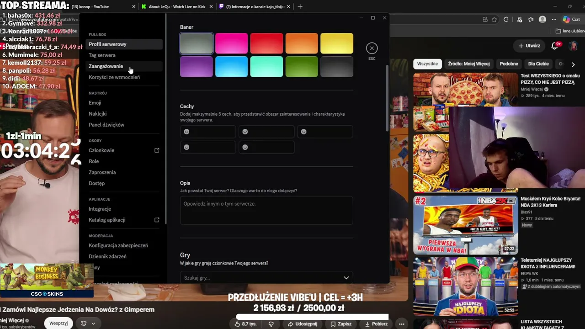Click the Copilot Czat button
Image resolution: width=585 pixels, height=329 pixels.
(572, 20)
